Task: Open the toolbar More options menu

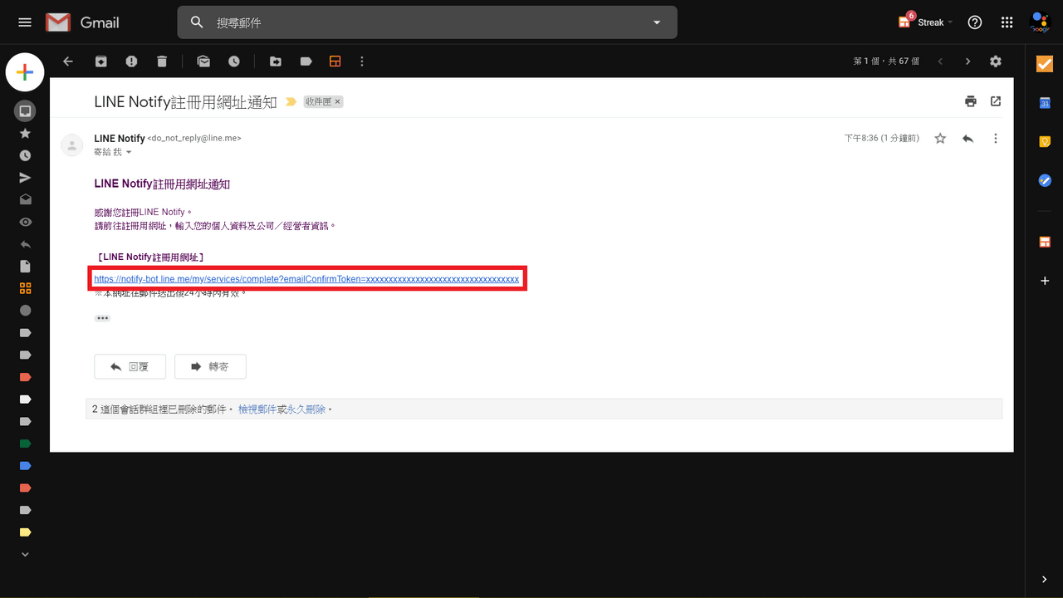Action: point(362,61)
